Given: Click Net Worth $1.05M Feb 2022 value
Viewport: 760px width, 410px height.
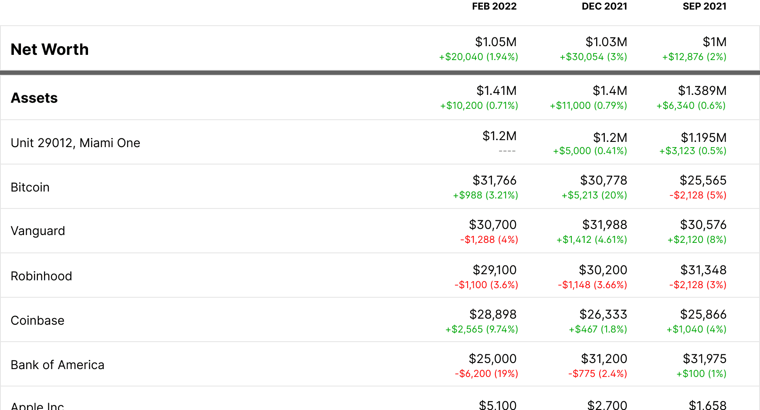Looking at the screenshot, I should pos(495,42).
